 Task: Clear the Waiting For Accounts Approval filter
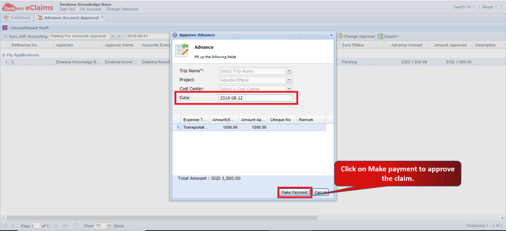[113, 36]
